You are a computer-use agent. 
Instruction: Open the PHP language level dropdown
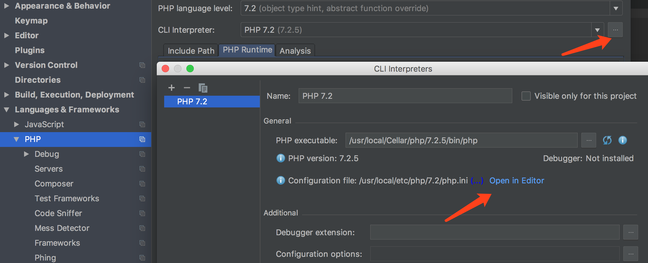616,8
